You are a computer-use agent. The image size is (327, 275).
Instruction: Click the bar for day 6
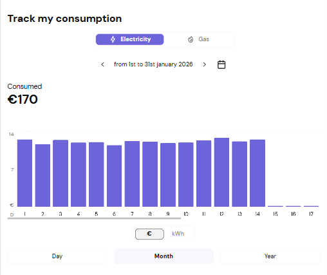click(114, 176)
